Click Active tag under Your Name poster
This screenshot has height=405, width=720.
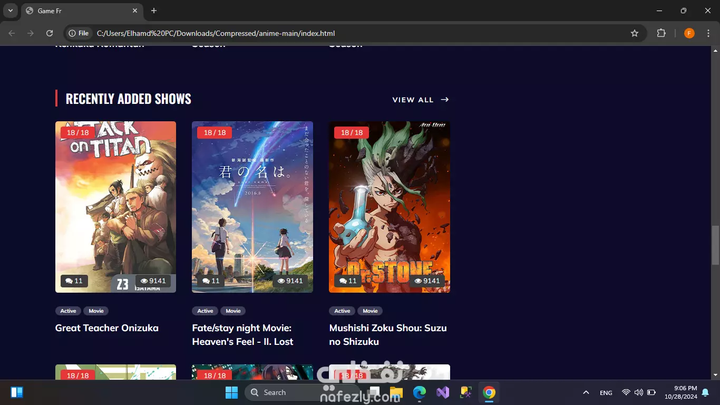[205, 311]
